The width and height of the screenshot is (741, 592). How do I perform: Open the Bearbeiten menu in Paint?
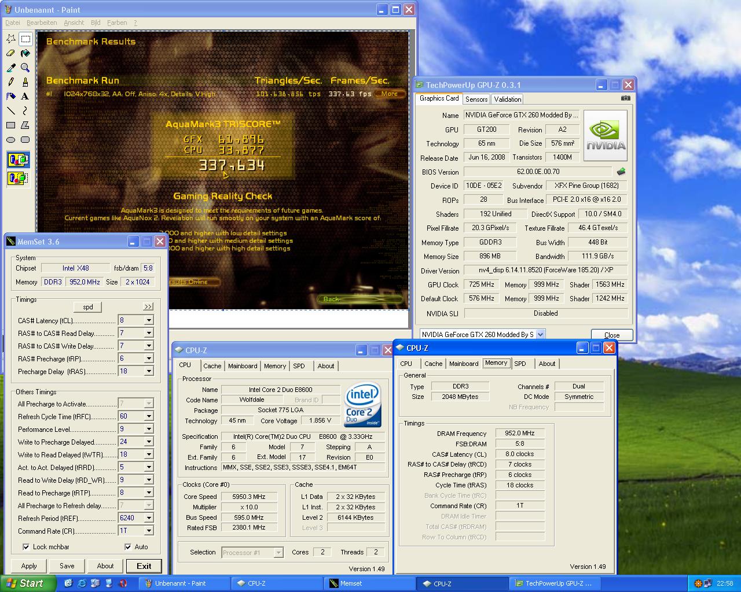[x=42, y=23]
